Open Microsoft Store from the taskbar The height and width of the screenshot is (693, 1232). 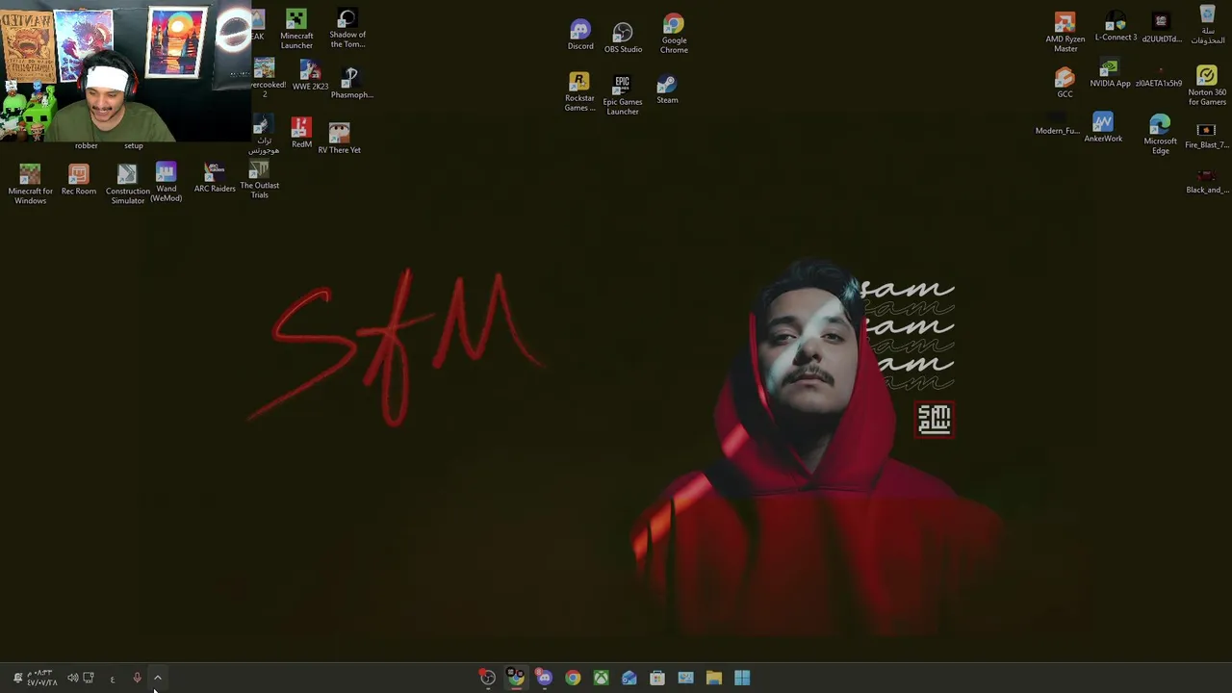click(657, 678)
